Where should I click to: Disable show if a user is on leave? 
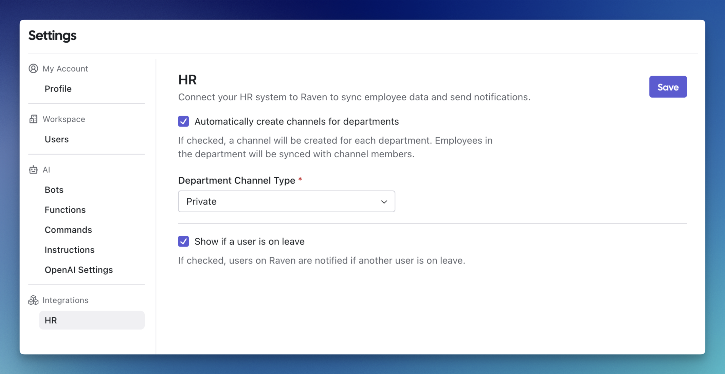click(x=183, y=241)
